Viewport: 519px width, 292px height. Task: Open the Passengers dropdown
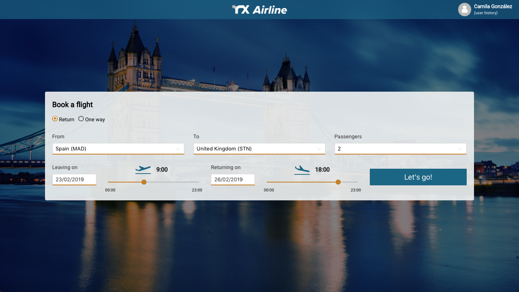400,149
